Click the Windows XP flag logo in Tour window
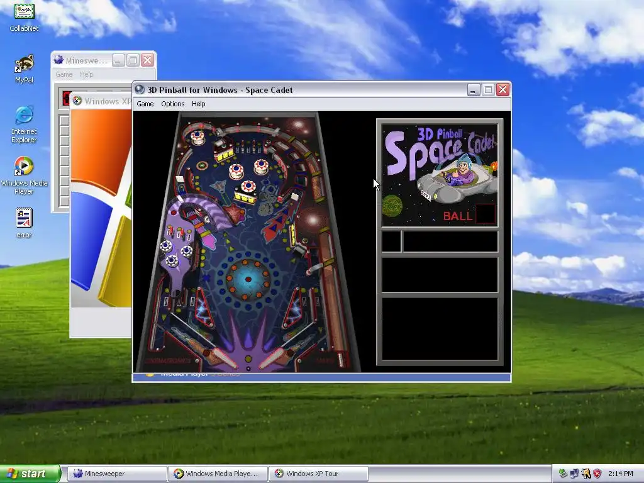The width and height of the screenshot is (644, 483). pyautogui.click(x=101, y=208)
